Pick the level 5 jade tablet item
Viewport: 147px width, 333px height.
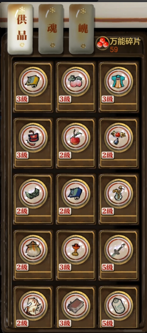point(118,305)
